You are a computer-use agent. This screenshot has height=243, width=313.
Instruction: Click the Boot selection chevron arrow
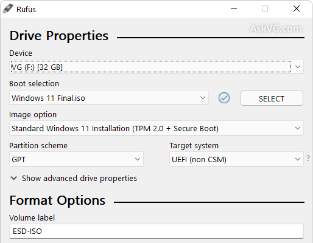[x=203, y=98]
